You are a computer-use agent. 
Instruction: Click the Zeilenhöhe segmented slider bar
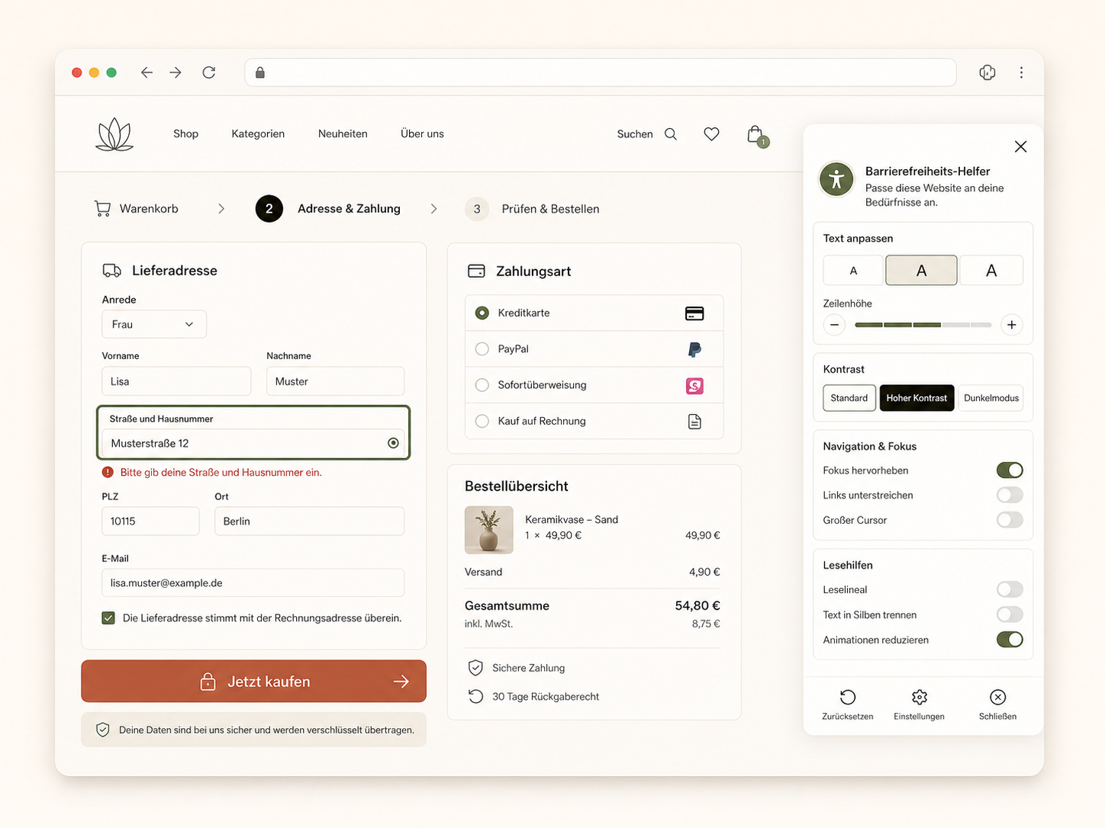pos(923,325)
